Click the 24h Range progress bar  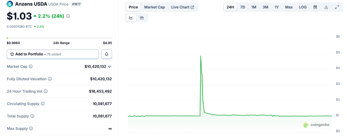click(59, 38)
